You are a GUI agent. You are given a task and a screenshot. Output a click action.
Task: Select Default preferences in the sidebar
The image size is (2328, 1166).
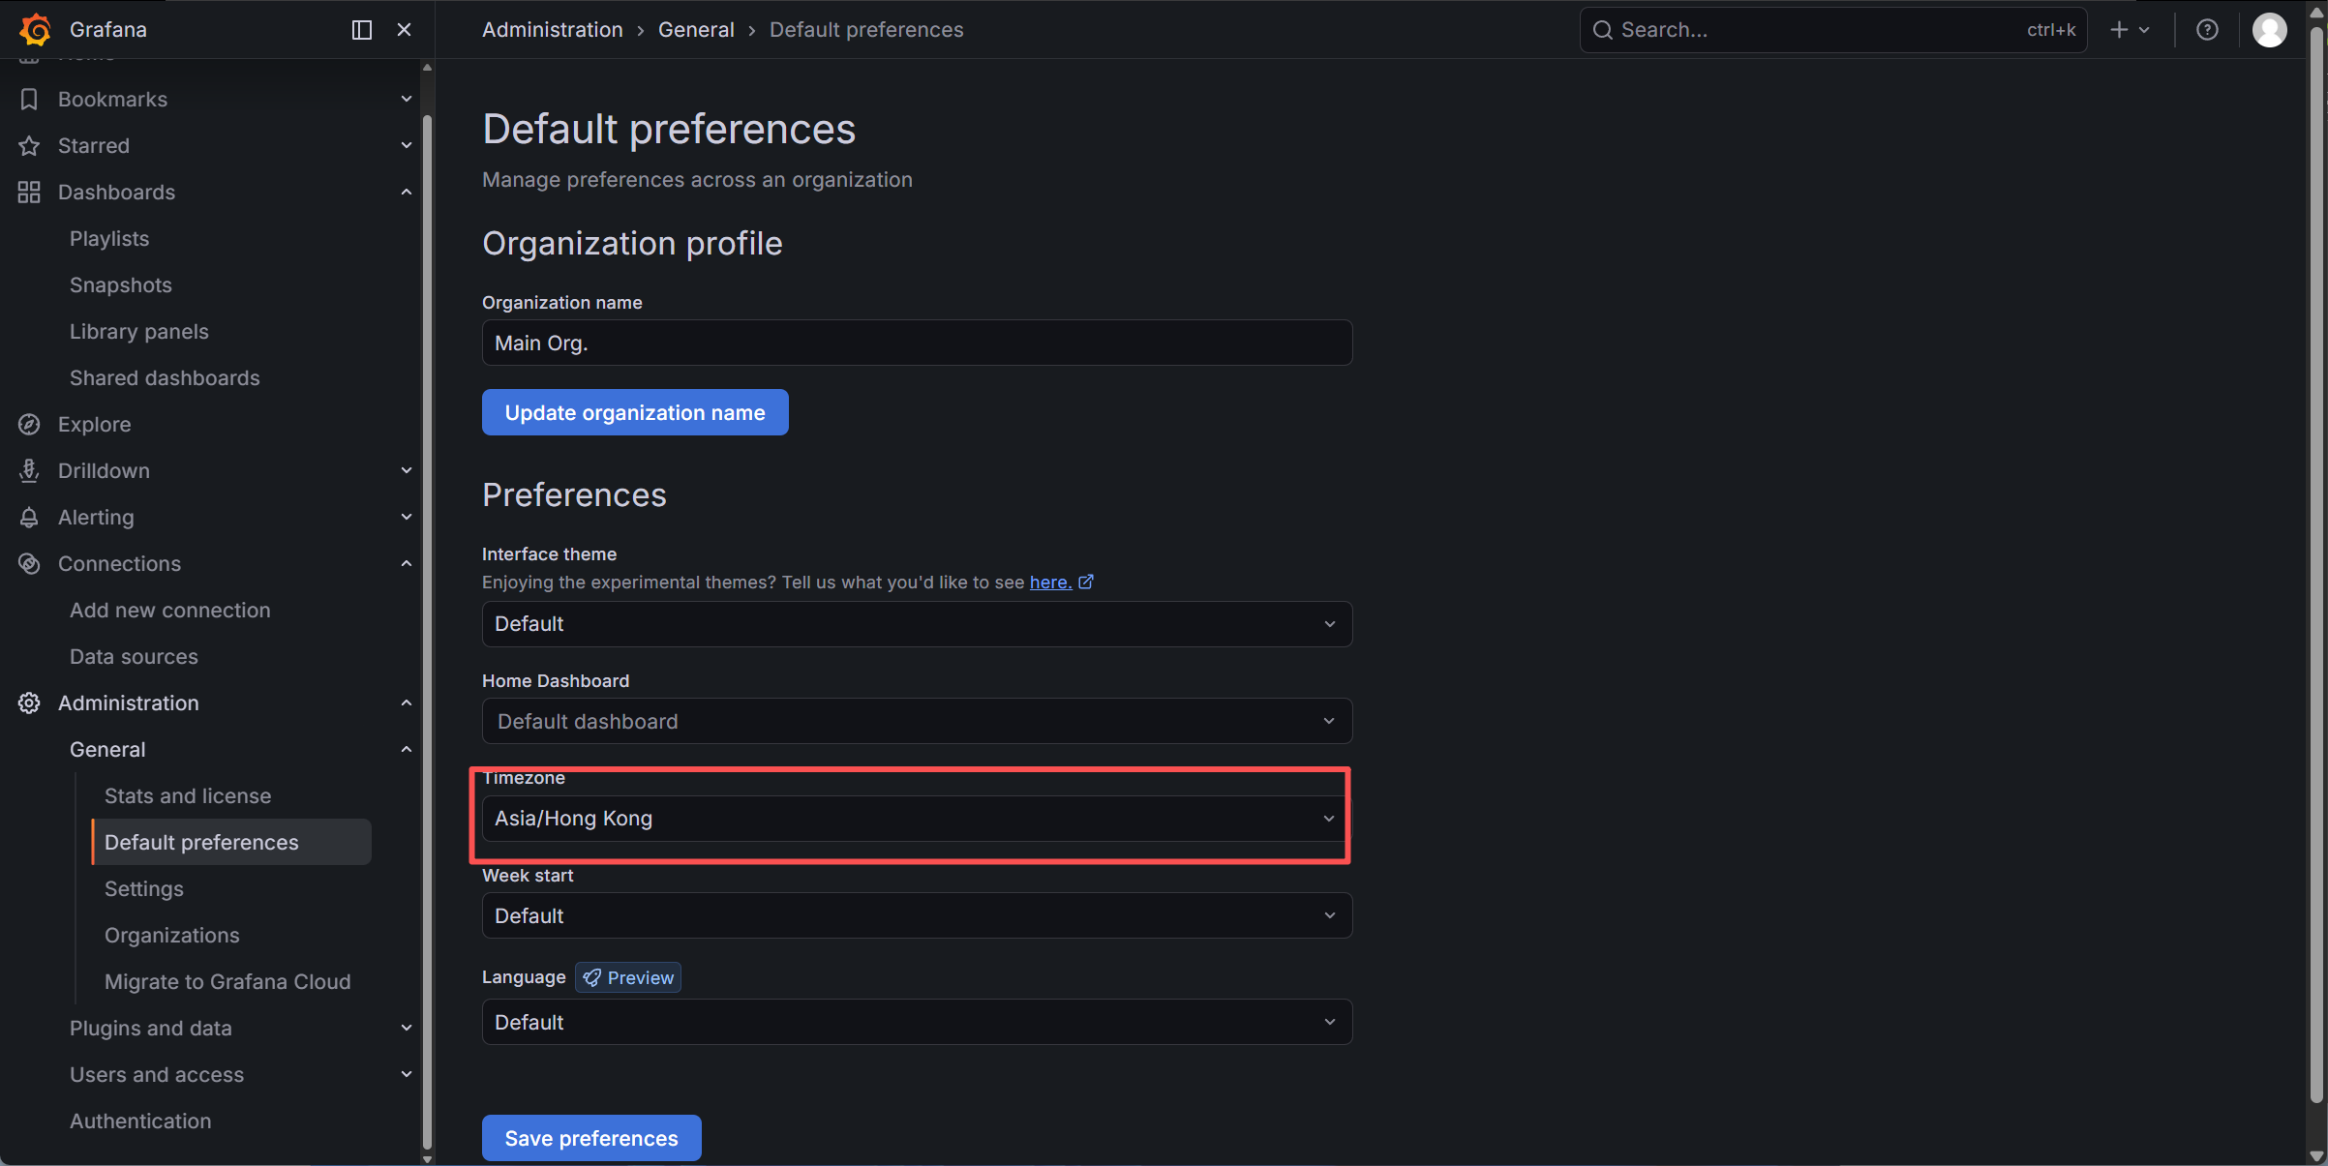point(232,842)
